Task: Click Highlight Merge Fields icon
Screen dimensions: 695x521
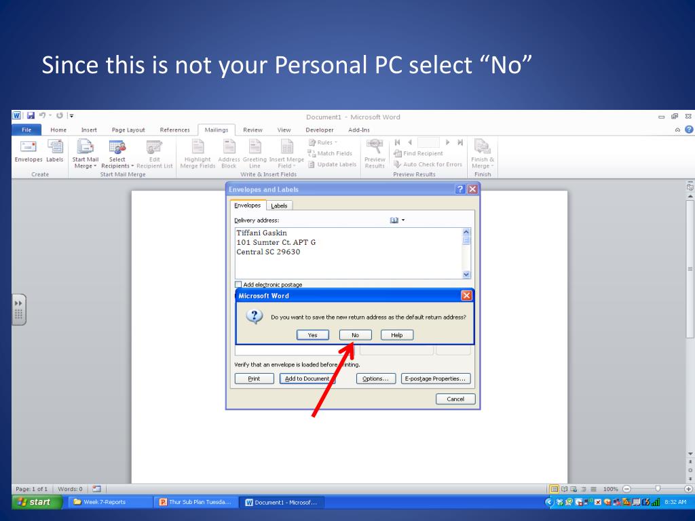Action: (198, 154)
